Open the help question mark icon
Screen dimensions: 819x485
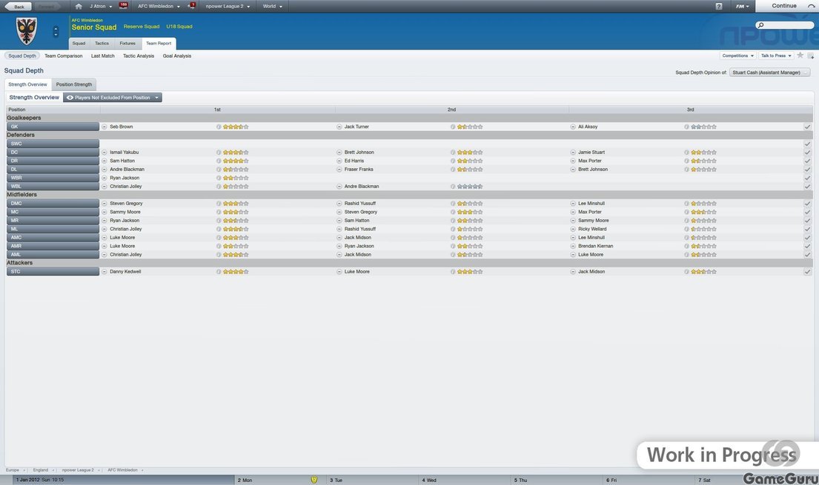point(719,6)
